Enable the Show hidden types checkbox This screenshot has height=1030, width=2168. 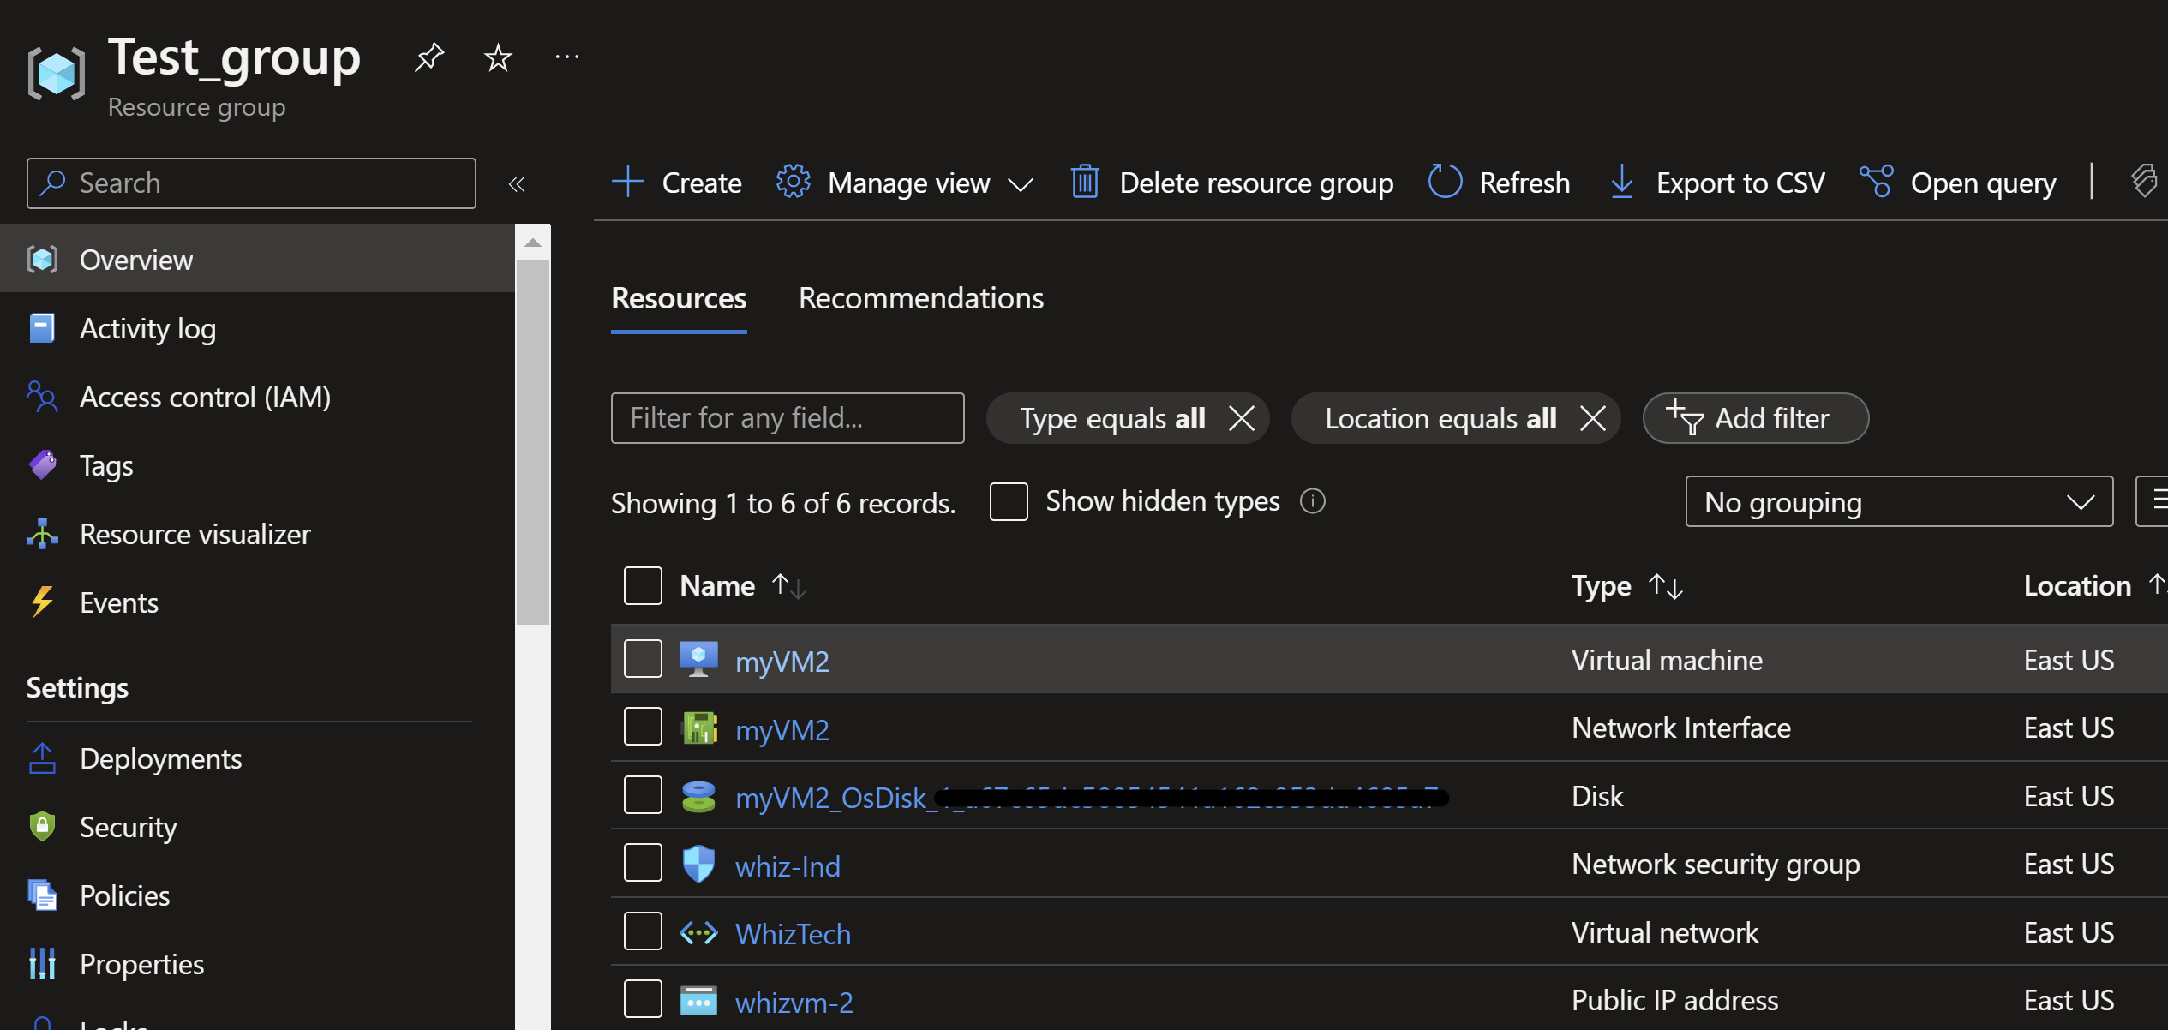click(x=1009, y=501)
